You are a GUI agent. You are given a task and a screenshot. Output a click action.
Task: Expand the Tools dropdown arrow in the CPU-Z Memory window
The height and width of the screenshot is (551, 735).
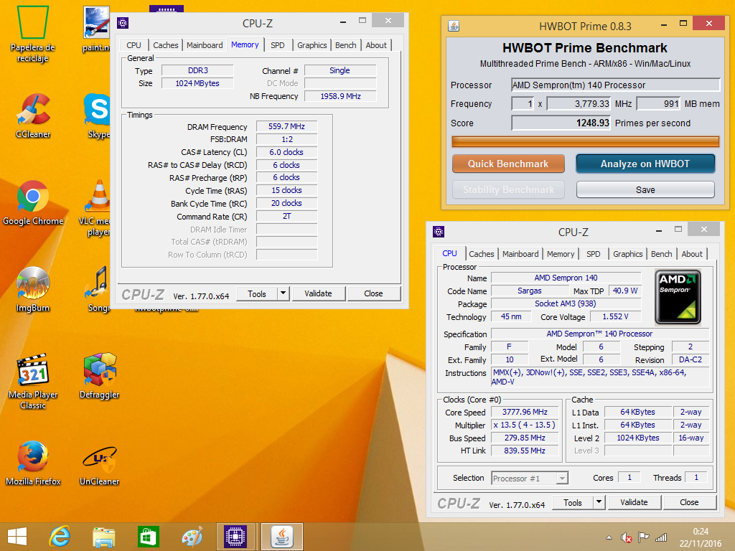coord(283,293)
